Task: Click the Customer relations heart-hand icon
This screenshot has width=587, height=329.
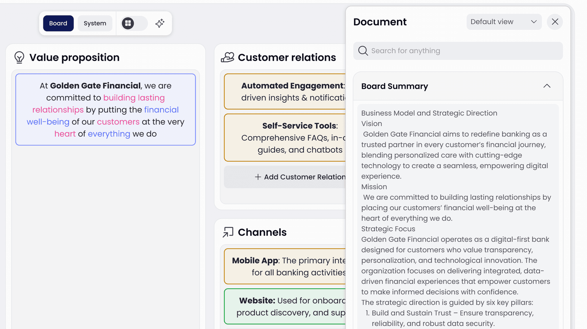Action: (228, 57)
